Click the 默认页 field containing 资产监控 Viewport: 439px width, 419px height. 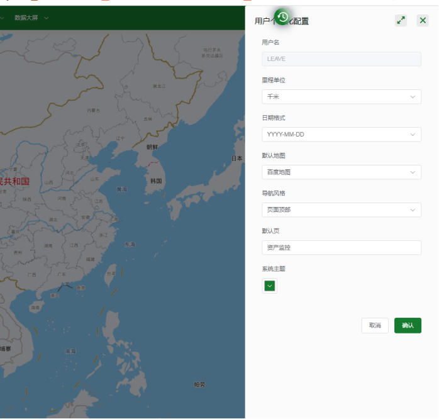[341, 248]
